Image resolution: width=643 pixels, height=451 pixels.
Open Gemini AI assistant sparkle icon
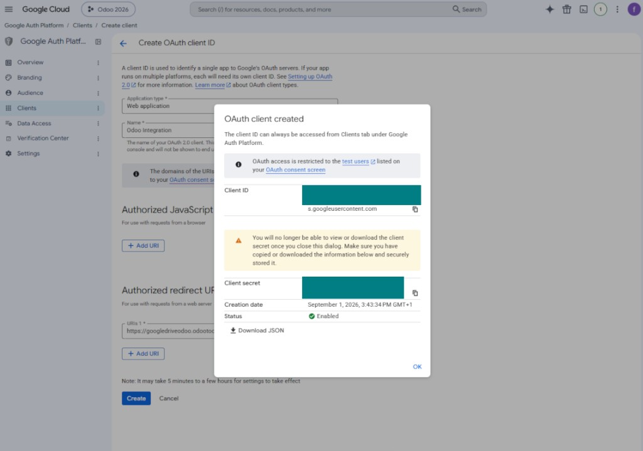(x=549, y=9)
